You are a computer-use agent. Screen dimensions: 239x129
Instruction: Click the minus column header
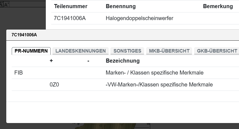(x=88, y=61)
